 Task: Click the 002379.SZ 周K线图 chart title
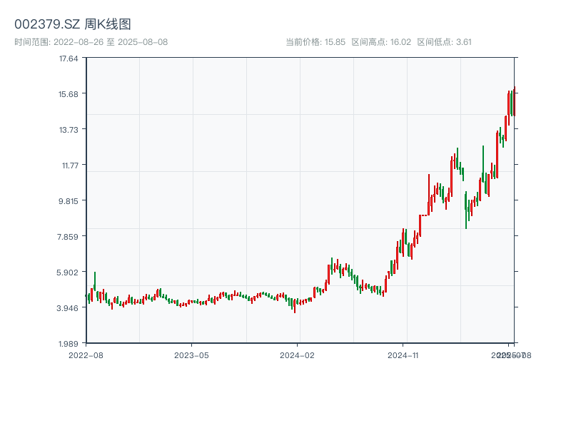[73, 24]
